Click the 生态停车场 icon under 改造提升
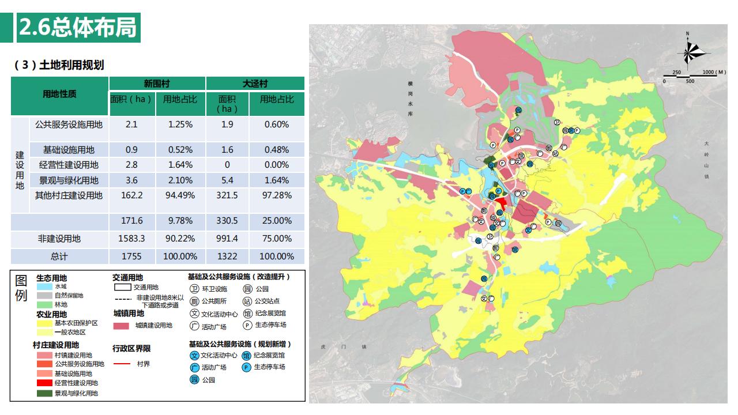This screenshot has width=738, height=415. tap(247, 325)
